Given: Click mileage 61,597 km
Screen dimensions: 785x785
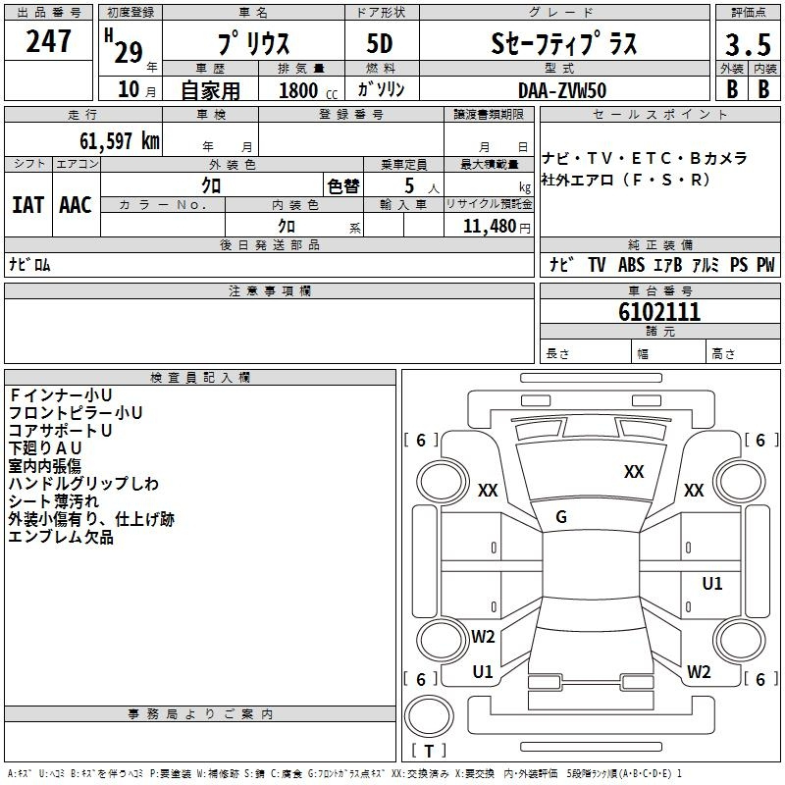Looking at the screenshot, I should 120,140.
